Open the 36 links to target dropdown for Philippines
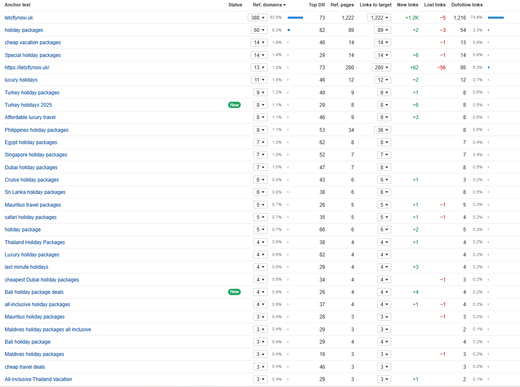Viewport: 520px width, 387px height. click(x=382, y=130)
